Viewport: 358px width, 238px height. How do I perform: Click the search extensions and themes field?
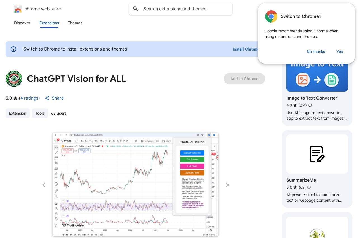pos(181,9)
